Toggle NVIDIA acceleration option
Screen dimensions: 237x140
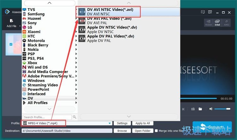click(209, 23)
